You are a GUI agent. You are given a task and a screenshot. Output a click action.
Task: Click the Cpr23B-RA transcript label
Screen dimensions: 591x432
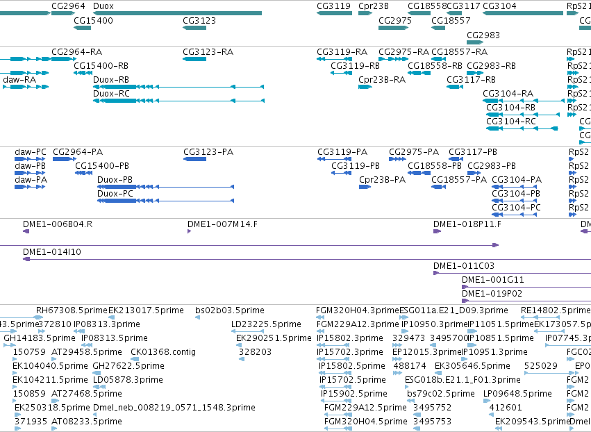(382, 80)
